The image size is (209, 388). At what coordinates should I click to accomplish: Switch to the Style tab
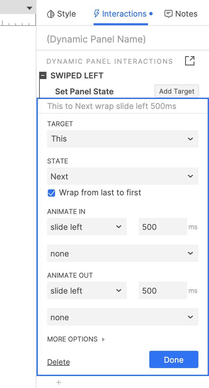(61, 14)
